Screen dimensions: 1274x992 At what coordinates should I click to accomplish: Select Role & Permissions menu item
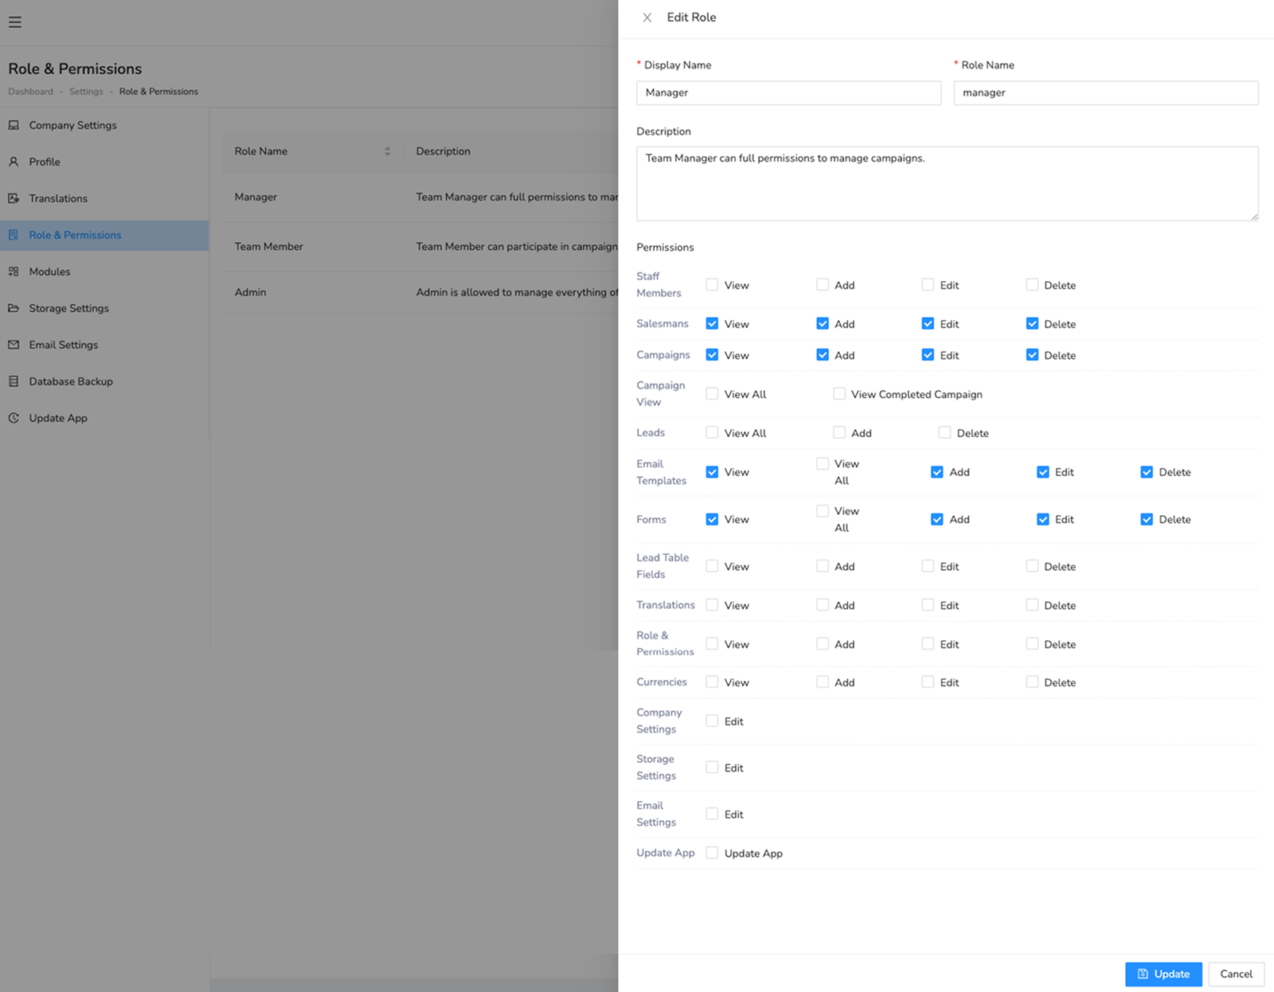(104, 235)
